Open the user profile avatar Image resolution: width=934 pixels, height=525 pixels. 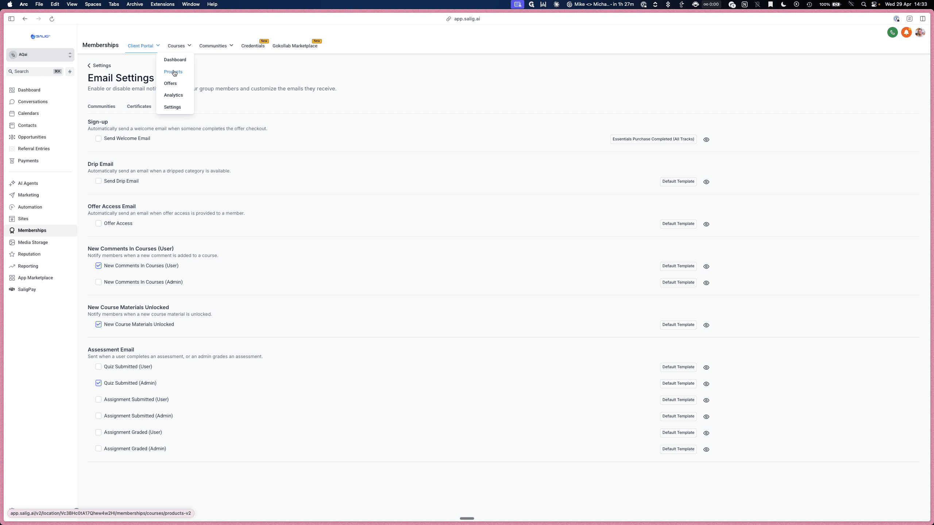pyautogui.click(x=920, y=32)
